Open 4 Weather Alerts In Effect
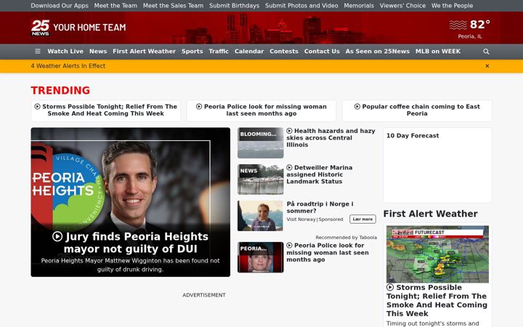 68,66
